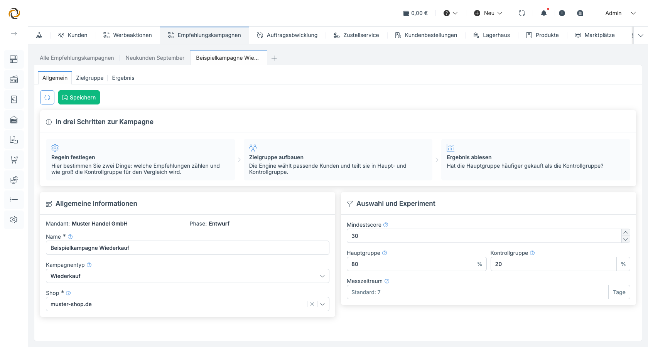Click the Regeln festlegen step card

click(x=140, y=160)
